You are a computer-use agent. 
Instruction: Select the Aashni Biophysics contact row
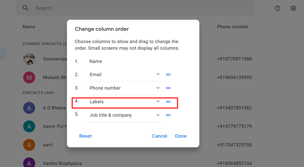pyautogui.click(x=62, y=163)
